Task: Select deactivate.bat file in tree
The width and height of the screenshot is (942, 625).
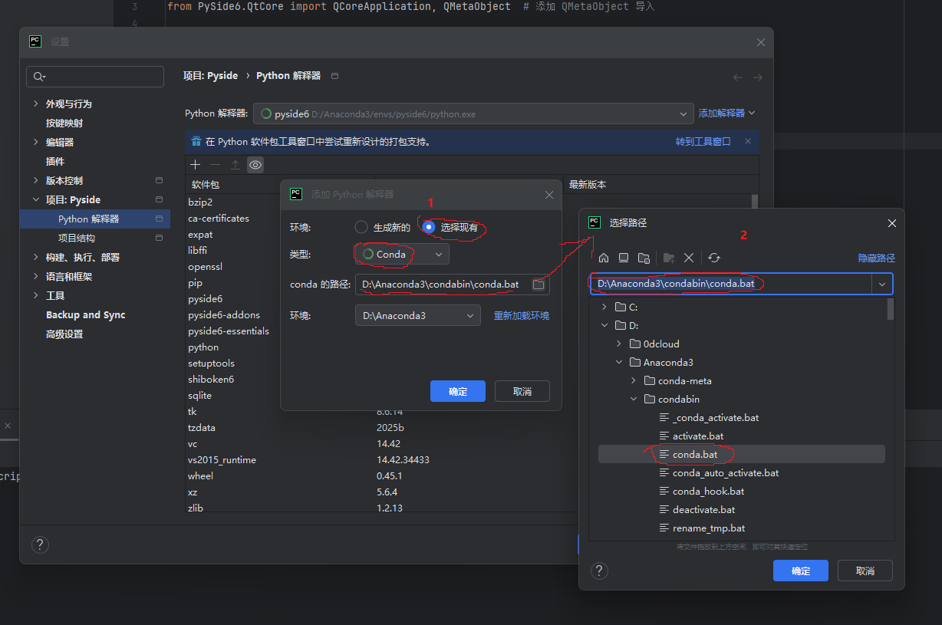Action: [703, 509]
